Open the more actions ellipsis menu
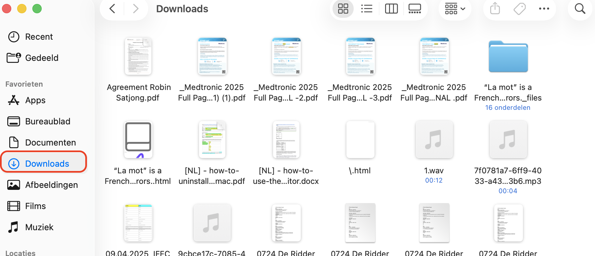Screen dimensions: 595x256 point(544,9)
